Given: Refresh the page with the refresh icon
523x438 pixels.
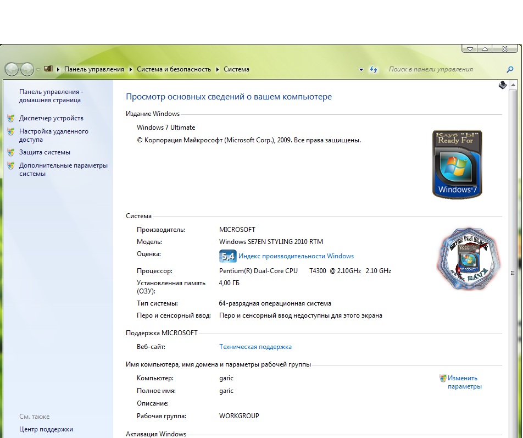Looking at the screenshot, I should [x=374, y=69].
